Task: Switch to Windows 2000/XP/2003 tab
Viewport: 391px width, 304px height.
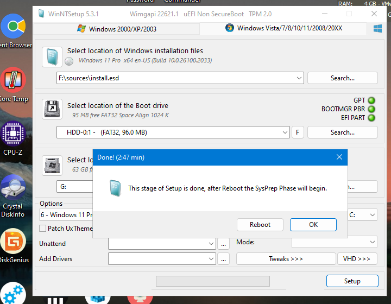Action: click(x=117, y=29)
